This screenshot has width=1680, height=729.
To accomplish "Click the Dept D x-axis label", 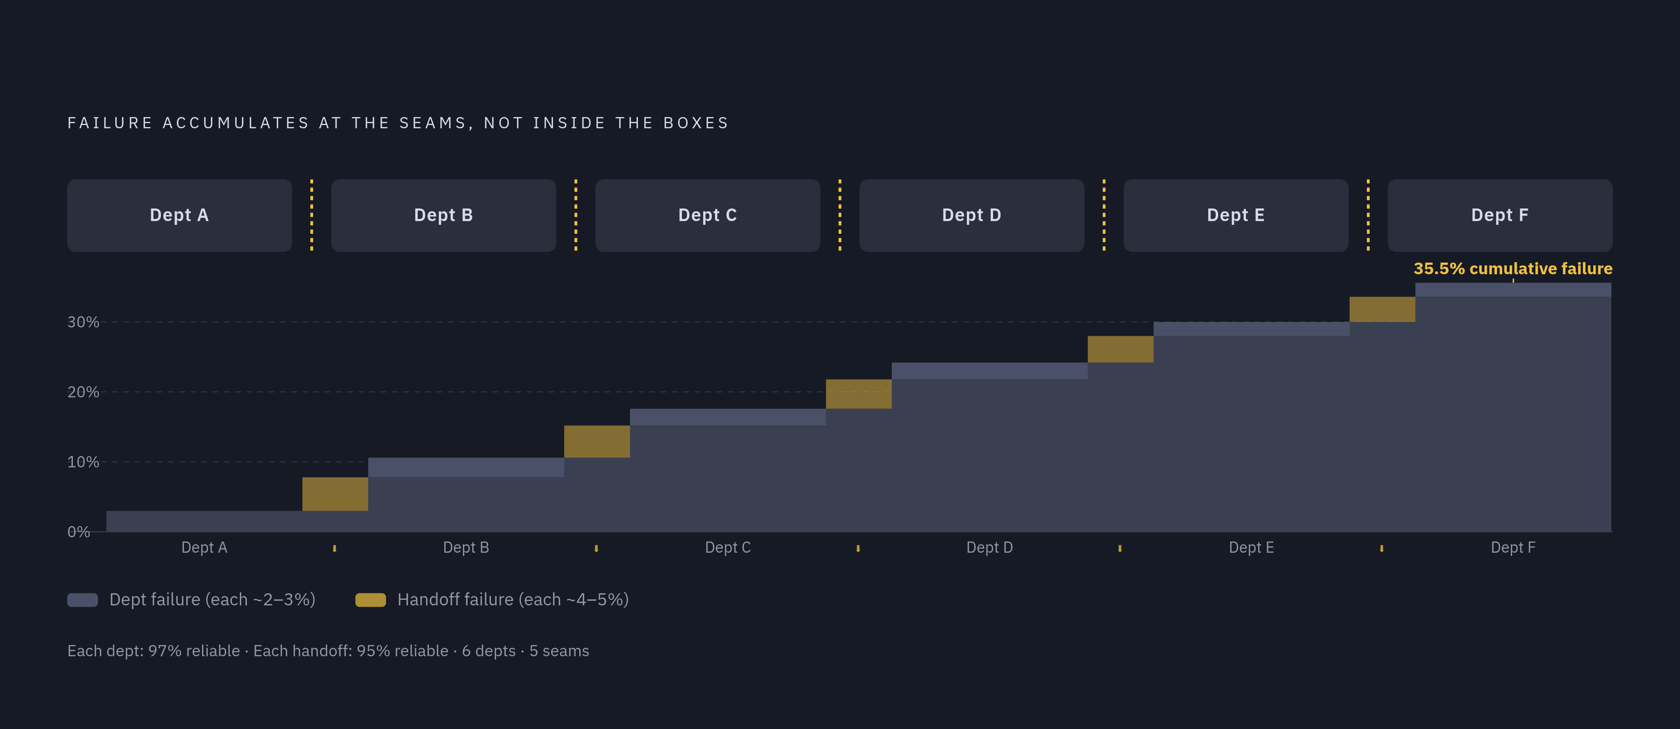I will [x=989, y=548].
